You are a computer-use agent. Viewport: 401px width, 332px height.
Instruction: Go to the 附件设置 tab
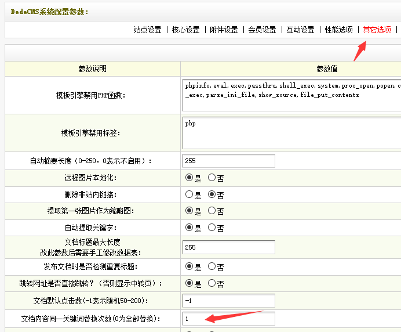point(224,30)
